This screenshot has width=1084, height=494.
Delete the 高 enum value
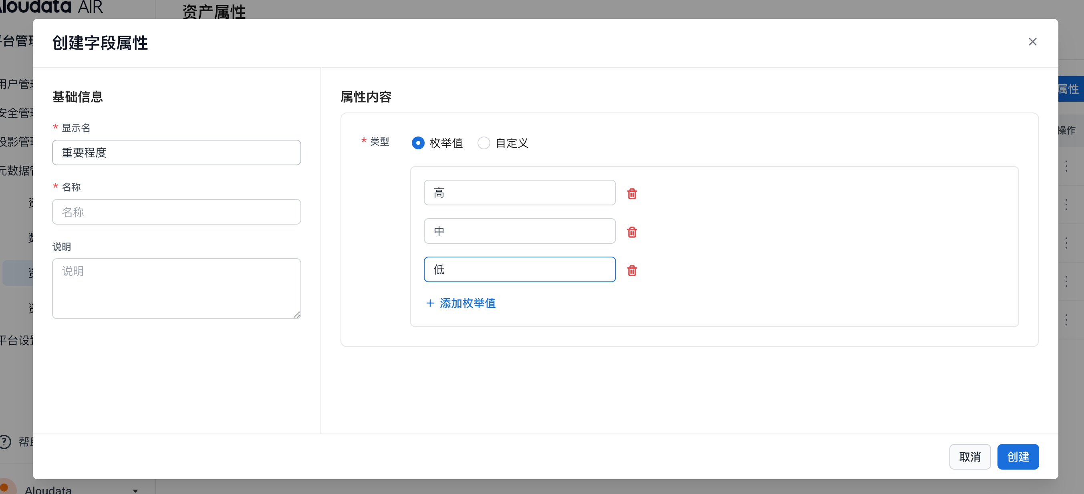[x=632, y=194]
